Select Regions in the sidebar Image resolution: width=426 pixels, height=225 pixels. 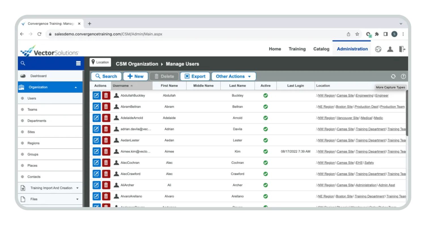click(x=50, y=143)
